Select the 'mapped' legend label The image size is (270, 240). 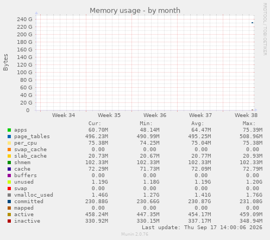tap(24, 208)
